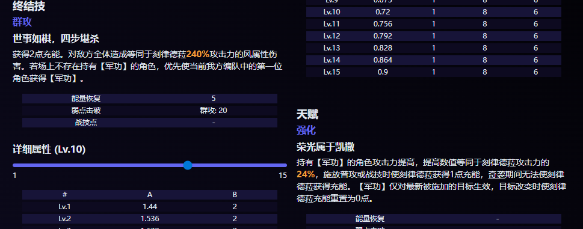Click the 能量恢复 label in the talent table
583x229 pixels.
(370, 219)
